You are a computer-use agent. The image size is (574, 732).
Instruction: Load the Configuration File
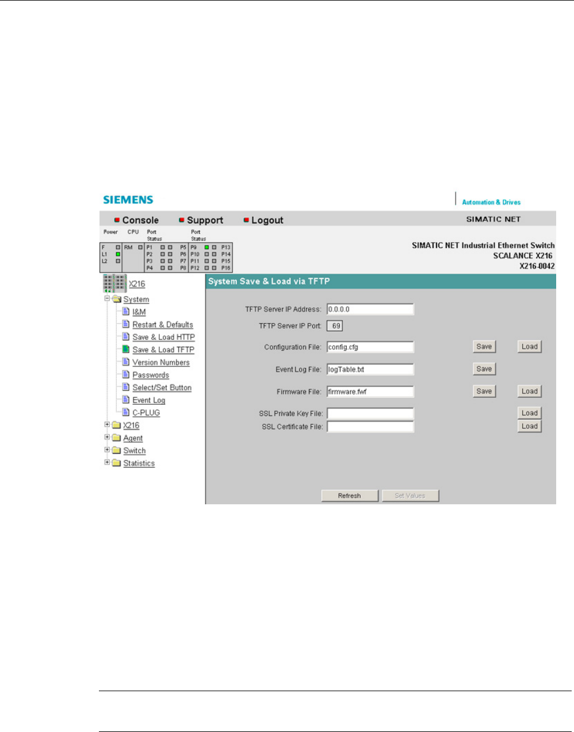530,347
